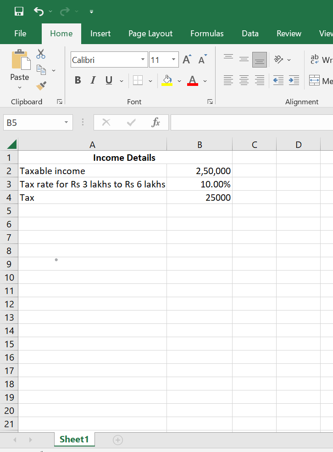The image size is (333, 452).
Task: Decrease font size with smaller A
Action: 203,59
